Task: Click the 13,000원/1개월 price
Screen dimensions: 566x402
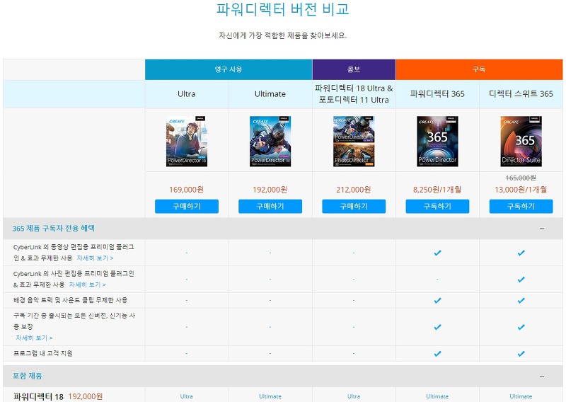Action: pos(521,190)
